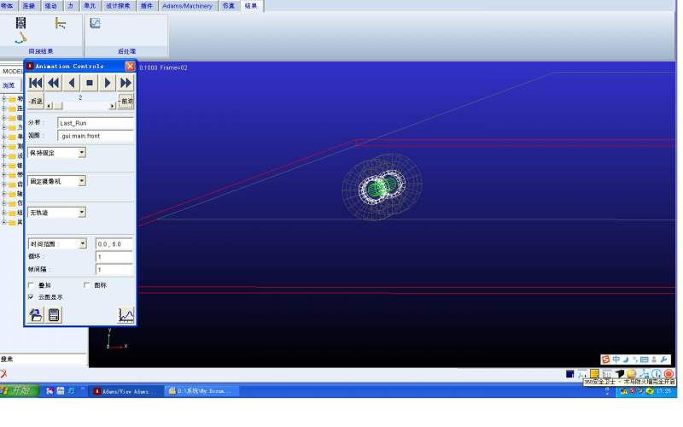Click the Sogou S icon in IME bar
This screenshot has width=683, height=427.
pos(605,360)
